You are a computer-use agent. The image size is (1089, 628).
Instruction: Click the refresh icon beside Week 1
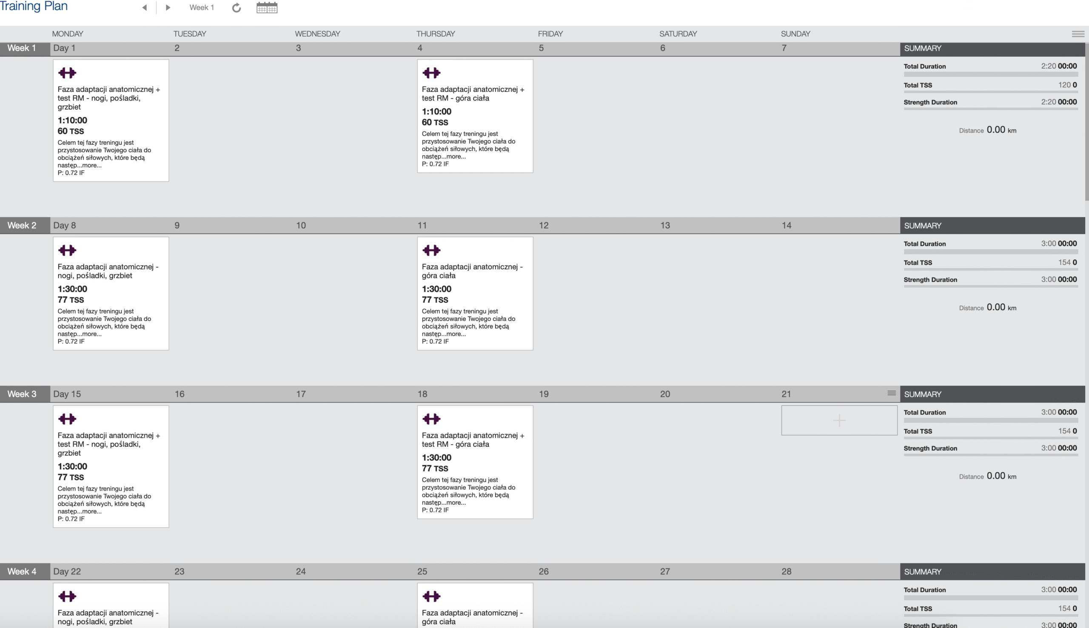pos(236,8)
